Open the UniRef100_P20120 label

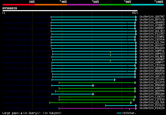152,105
